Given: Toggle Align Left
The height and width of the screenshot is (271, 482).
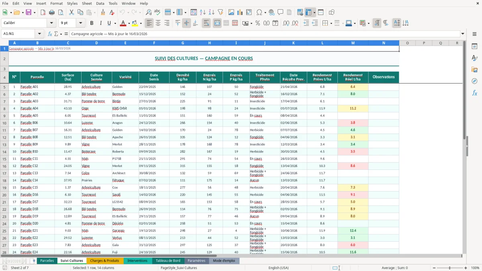Looking at the screenshot, I should pyautogui.click(x=149, y=23).
